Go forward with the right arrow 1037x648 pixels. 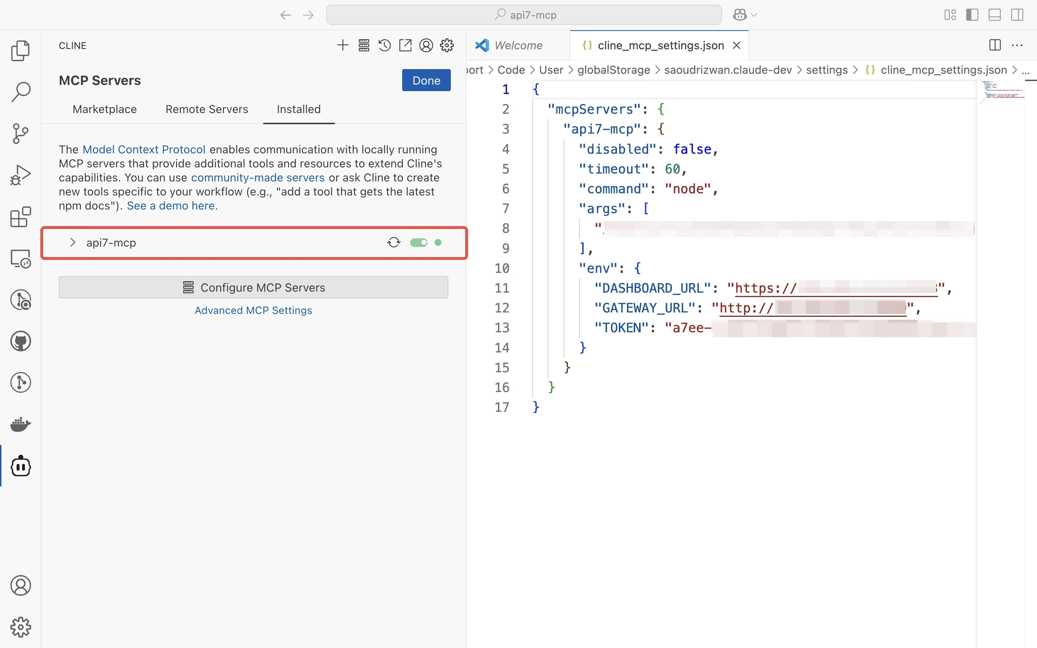(x=308, y=15)
